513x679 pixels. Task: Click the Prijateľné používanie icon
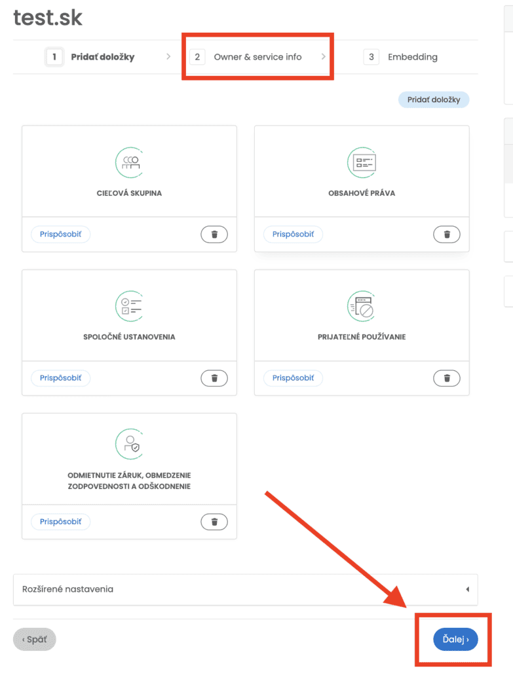(x=362, y=305)
